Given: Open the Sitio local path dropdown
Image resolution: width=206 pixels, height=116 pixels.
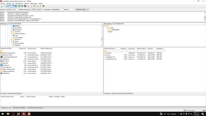Looking at the screenshot, I should 102,24.
